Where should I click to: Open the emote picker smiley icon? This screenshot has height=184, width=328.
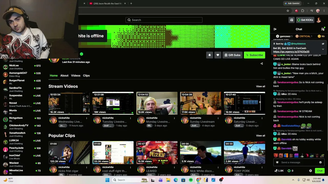pyautogui.click(x=320, y=162)
